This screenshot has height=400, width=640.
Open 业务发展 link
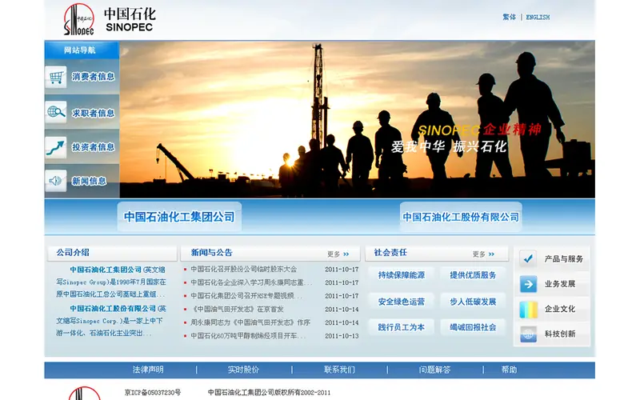[x=559, y=284]
